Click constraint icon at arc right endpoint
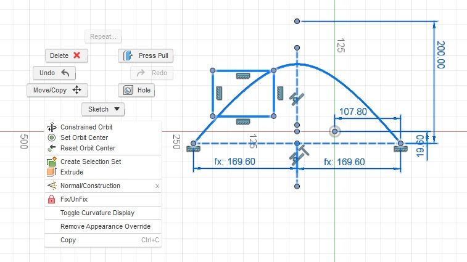The height and width of the screenshot is (262, 467). [400, 149]
